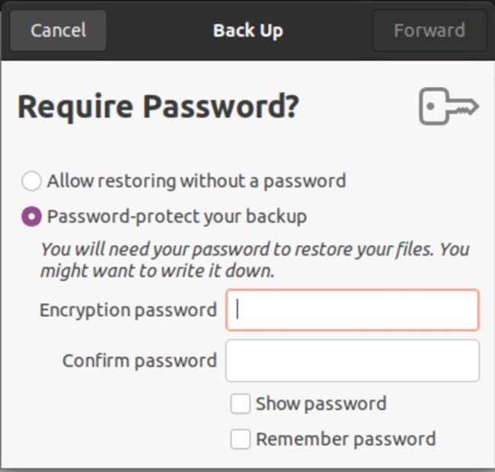Click the Forward button

coord(429,30)
